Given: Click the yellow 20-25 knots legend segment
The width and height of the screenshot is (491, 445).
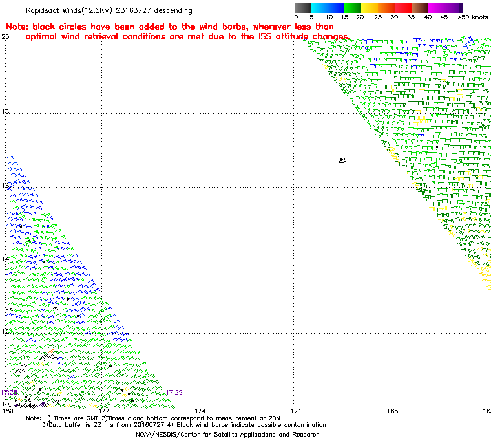Looking at the screenshot, I should (x=370, y=8).
